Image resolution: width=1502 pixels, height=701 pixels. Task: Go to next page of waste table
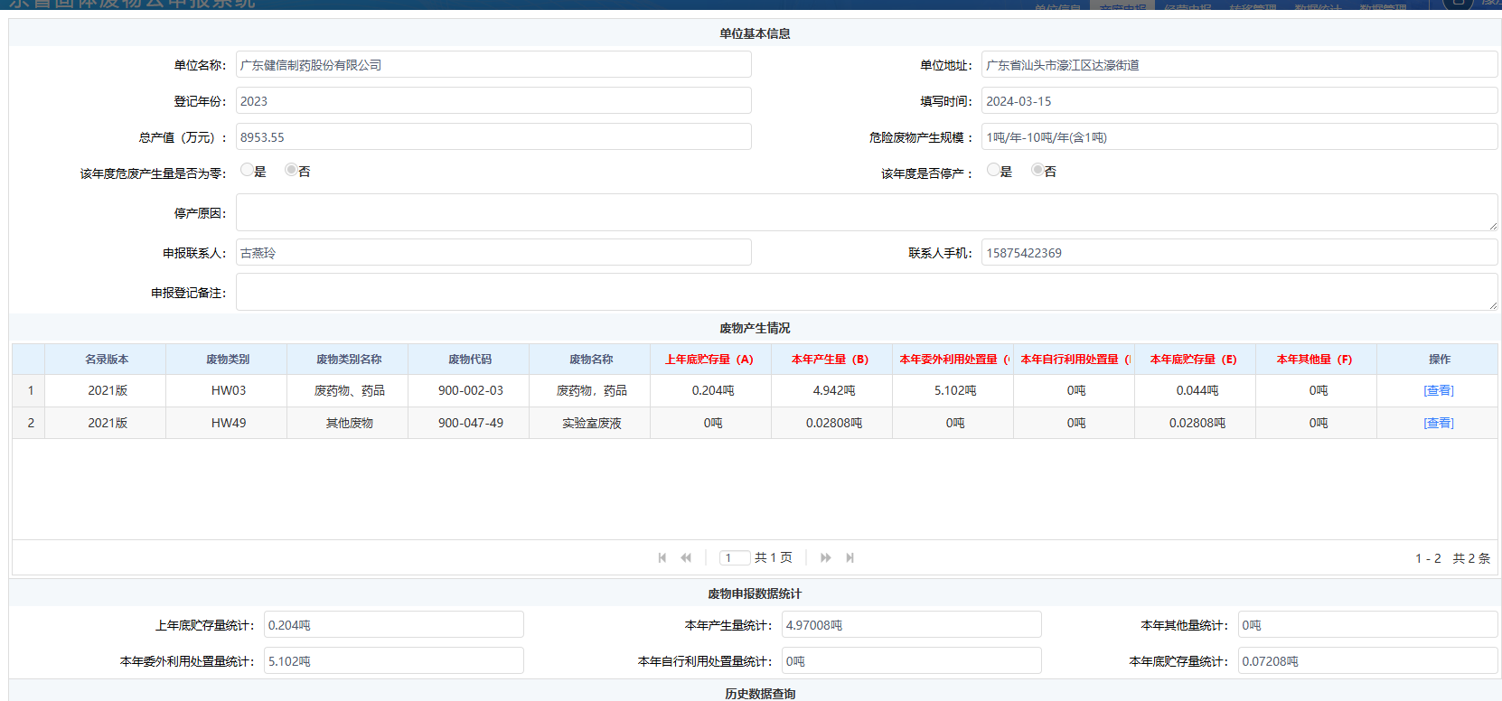(825, 558)
